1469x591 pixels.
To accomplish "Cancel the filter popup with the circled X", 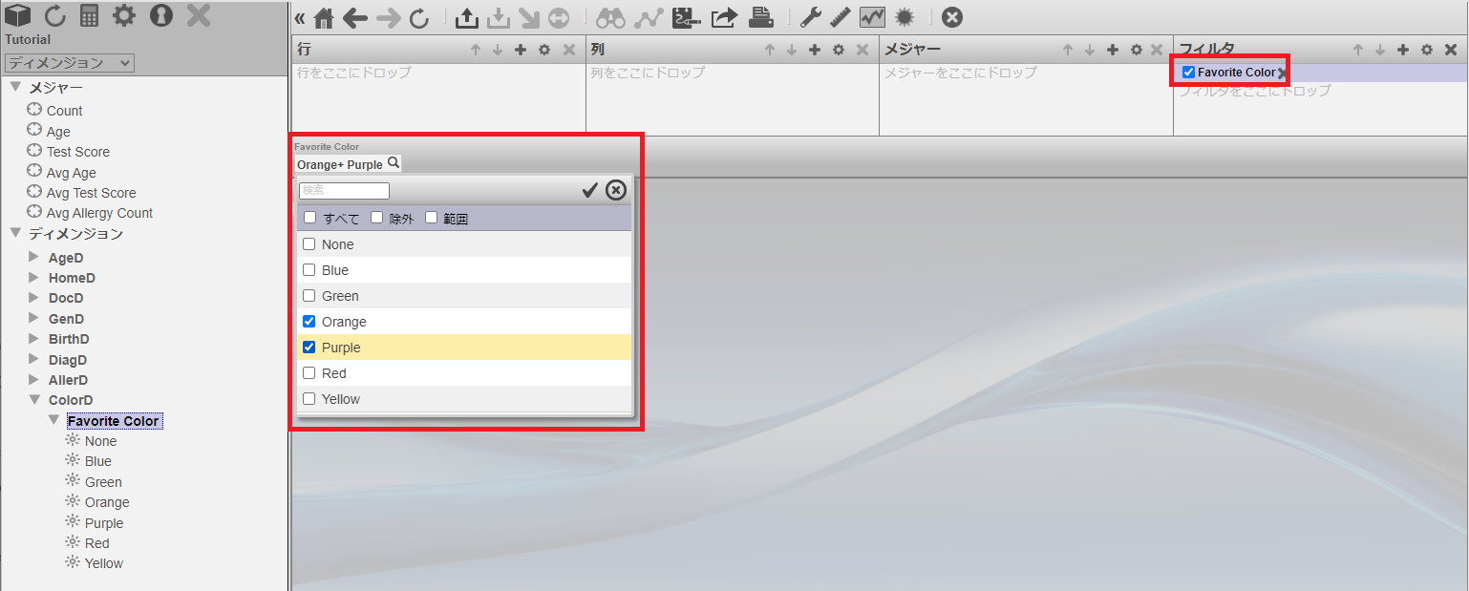I will (x=616, y=190).
